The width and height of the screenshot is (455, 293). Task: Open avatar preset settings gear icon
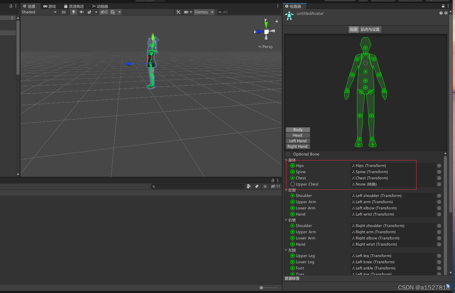446,13
